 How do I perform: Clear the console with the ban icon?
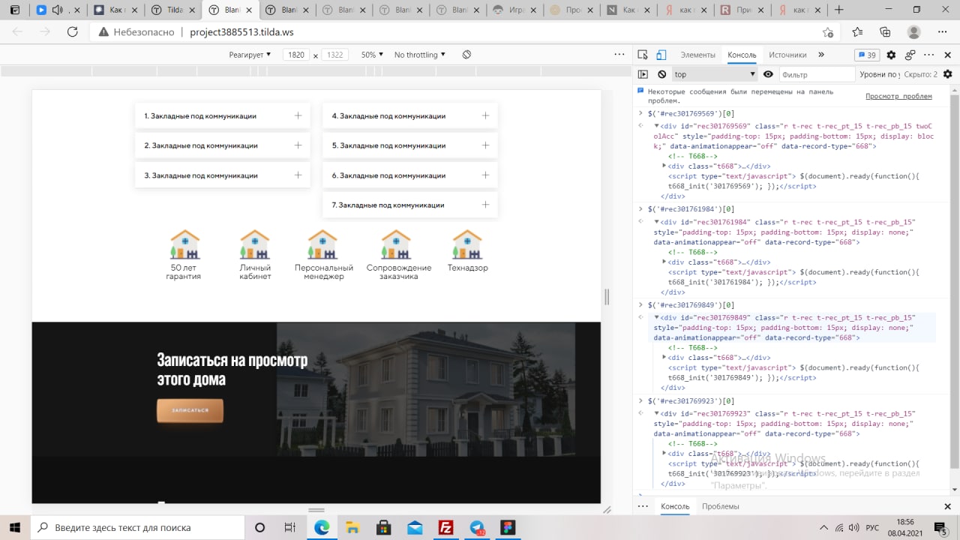click(x=662, y=74)
